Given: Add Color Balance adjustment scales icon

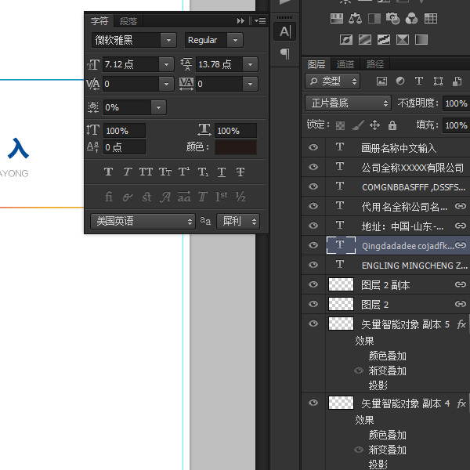Looking at the screenshot, I should click(x=355, y=19).
